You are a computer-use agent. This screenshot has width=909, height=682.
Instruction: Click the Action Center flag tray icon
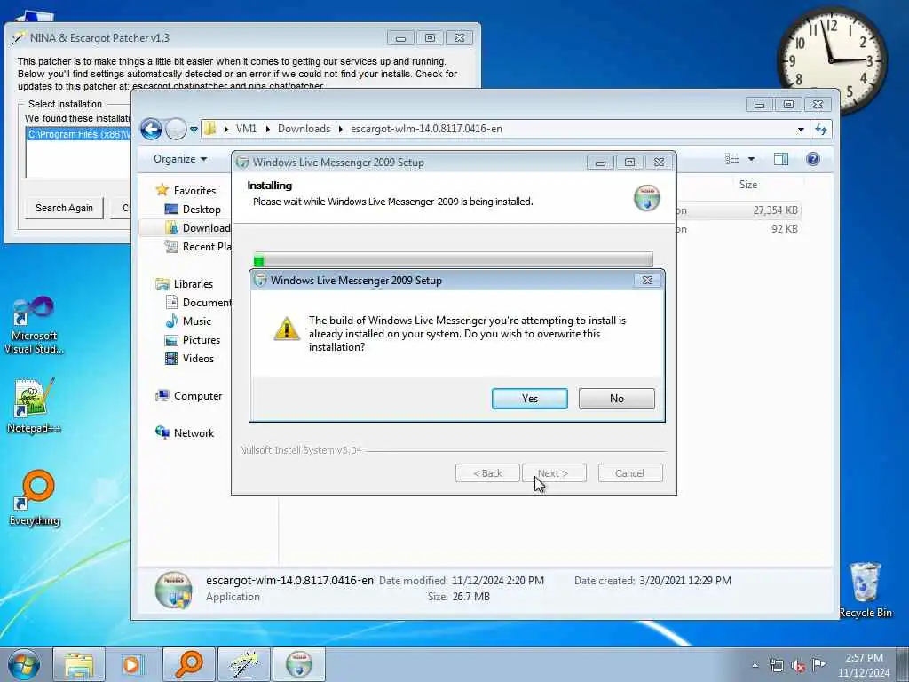(x=818, y=665)
